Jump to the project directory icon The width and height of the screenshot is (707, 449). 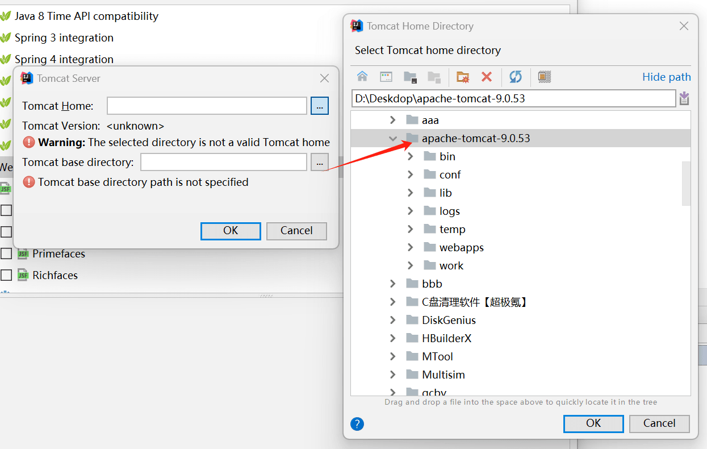coord(410,77)
